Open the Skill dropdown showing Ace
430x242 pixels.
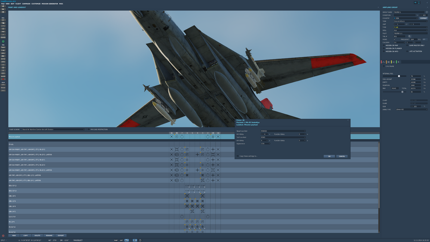(x=411, y=30)
